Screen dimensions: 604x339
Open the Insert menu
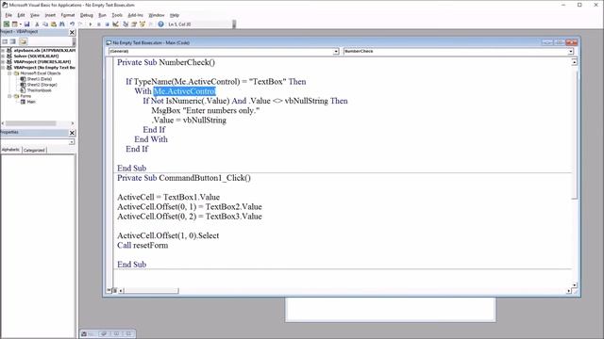pyautogui.click(x=50, y=15)
